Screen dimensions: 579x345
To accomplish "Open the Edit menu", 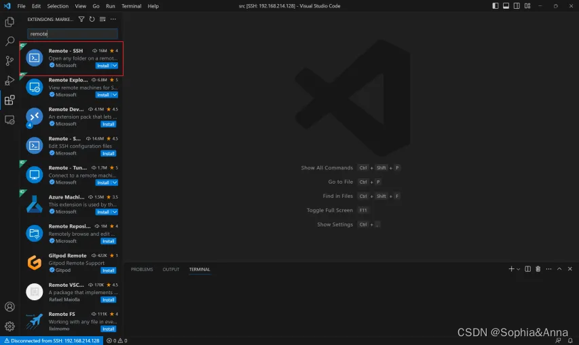I will (36, 6).
